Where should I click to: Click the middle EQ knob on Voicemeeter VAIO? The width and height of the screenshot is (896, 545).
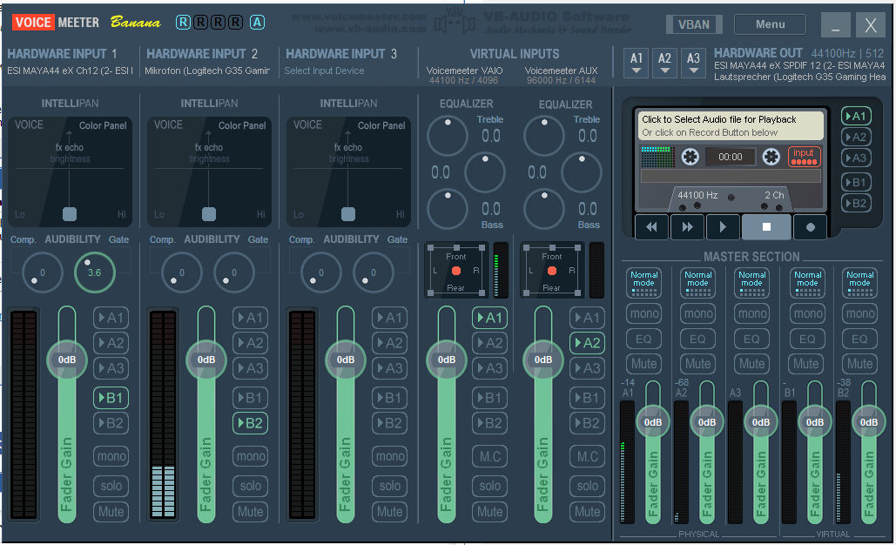point(484,172)
